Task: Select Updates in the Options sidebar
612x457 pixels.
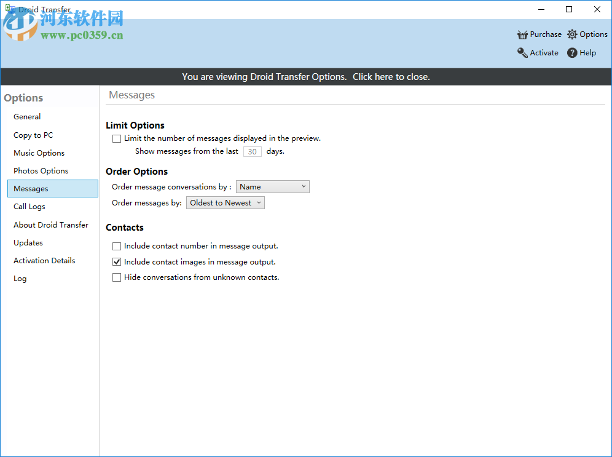Action: point(28,242)
